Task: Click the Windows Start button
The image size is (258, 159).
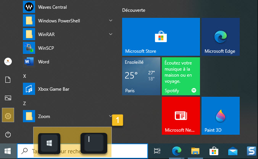Action: (x=8, y=151)
